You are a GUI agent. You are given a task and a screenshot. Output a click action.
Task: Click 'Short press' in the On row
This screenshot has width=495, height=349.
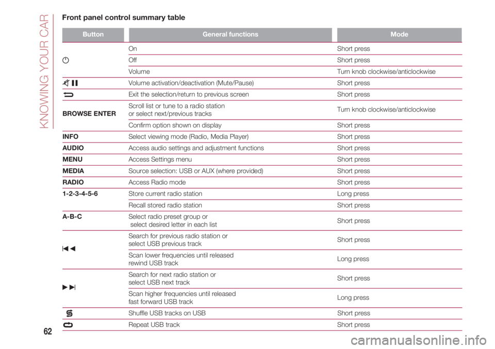point(353,49)
